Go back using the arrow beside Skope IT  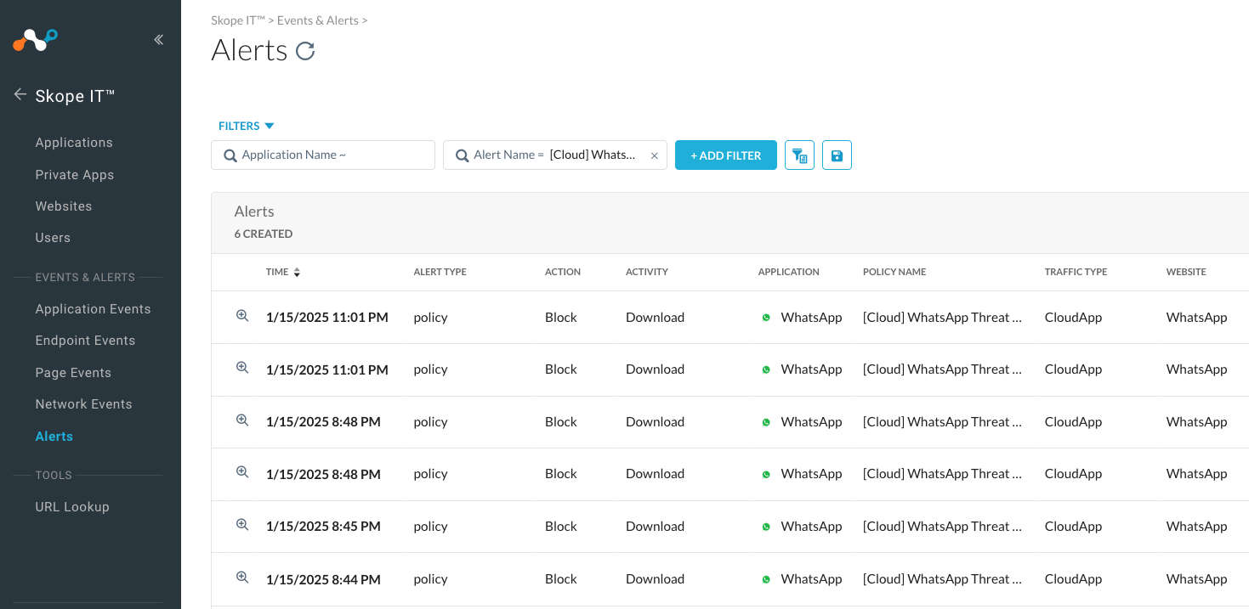pos(20,95)
